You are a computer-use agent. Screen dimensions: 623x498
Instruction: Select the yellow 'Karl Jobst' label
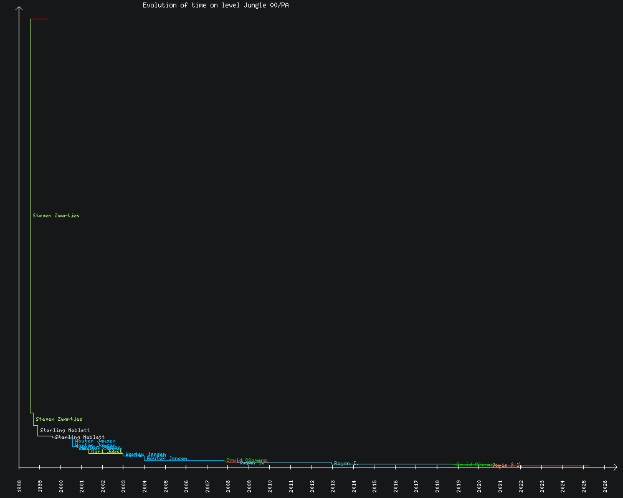tap(107, 451)
